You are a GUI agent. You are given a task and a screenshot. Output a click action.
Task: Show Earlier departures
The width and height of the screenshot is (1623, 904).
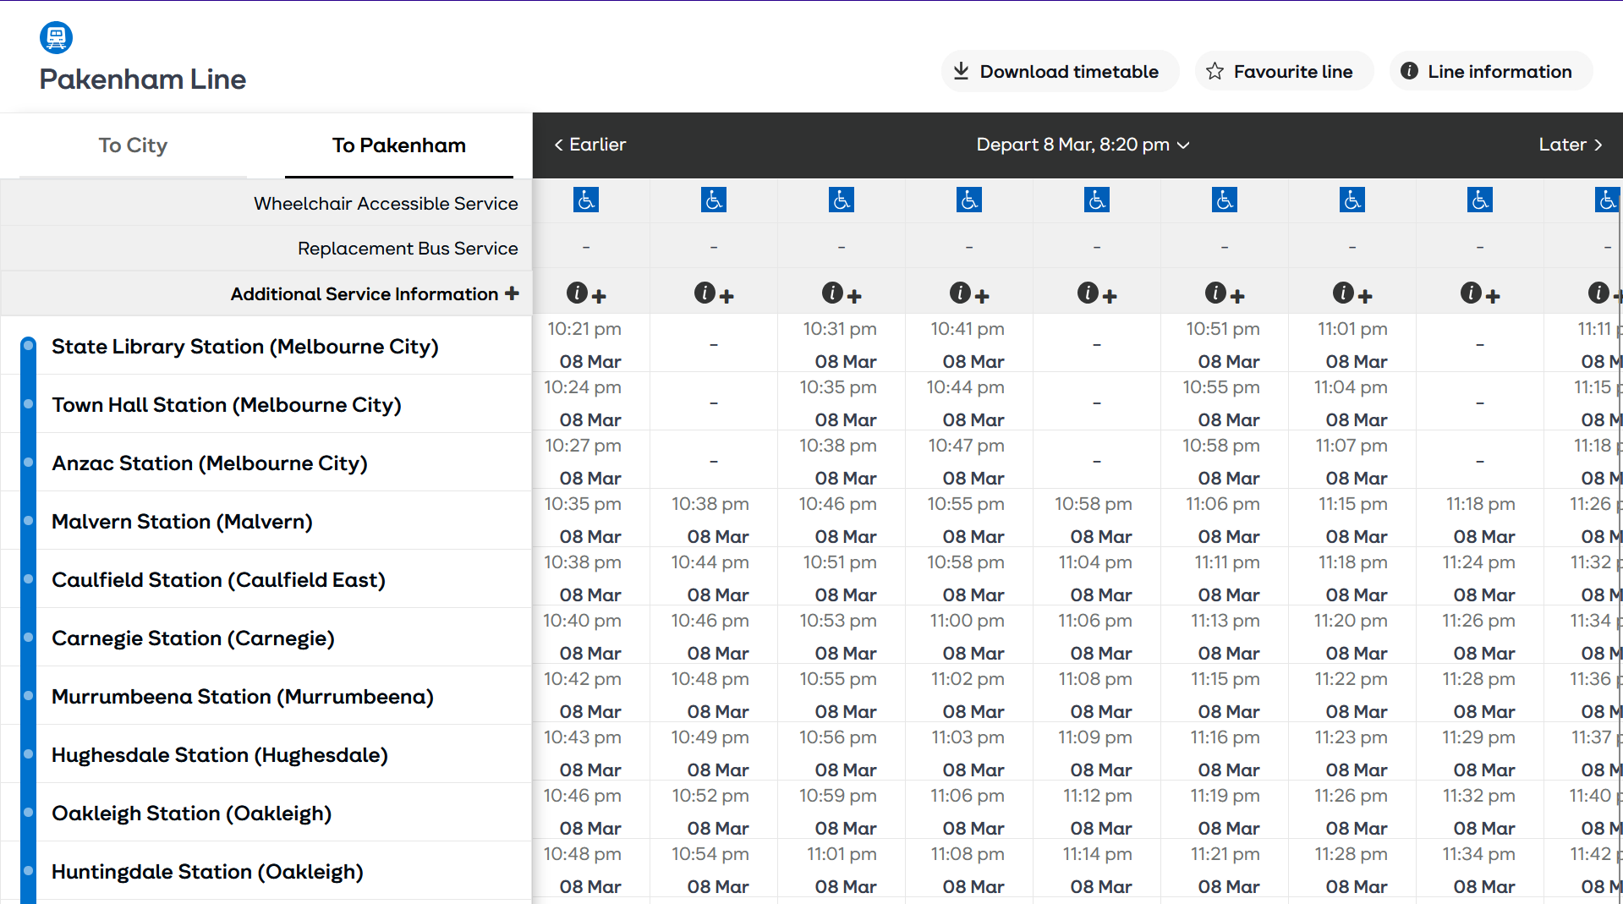pos(590,145)
